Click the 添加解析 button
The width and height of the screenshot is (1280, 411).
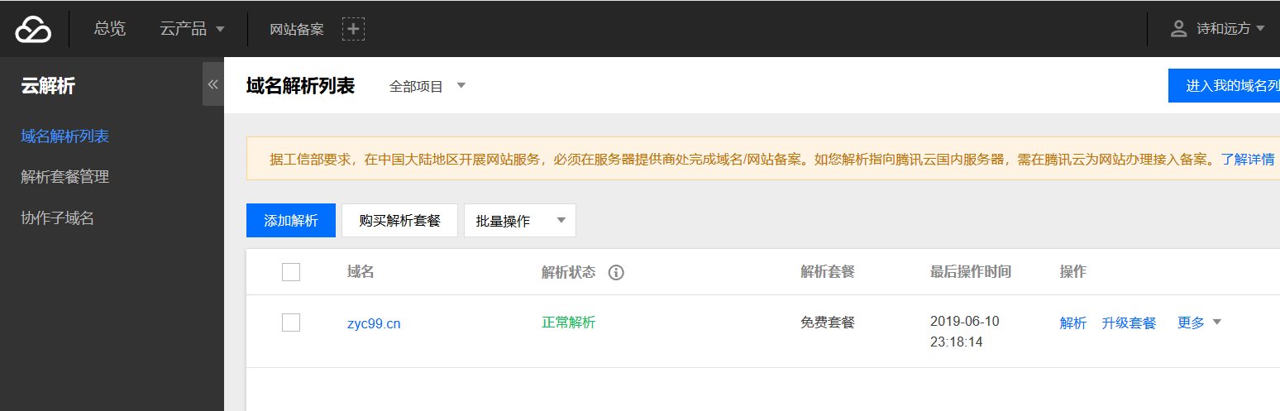[x=291, y=221]
